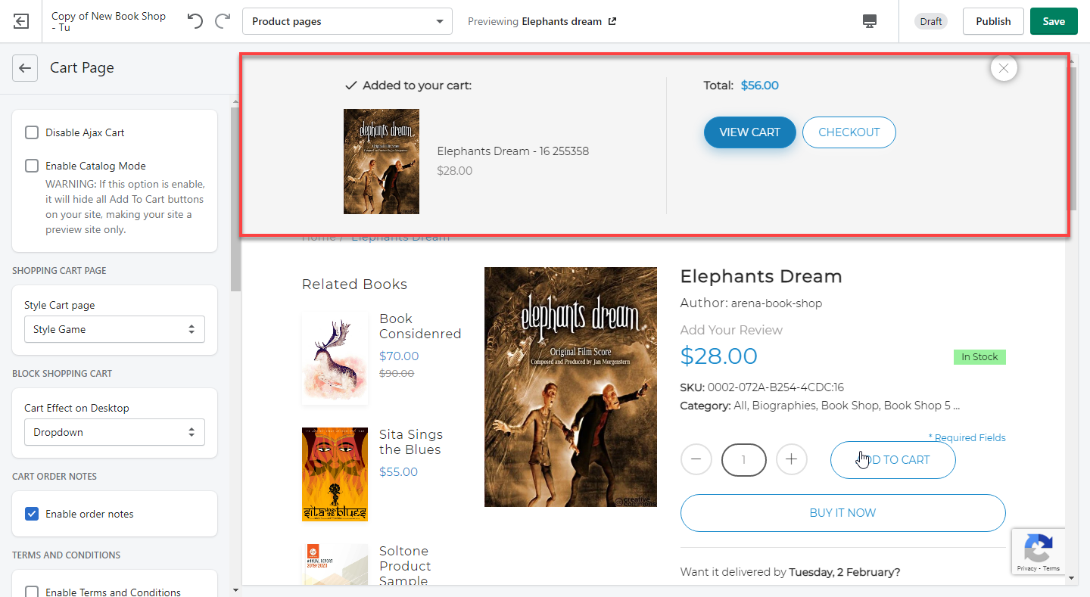Click Add Your Review link
Image resolution: width=1090 pixels, height=597 pixels.
731,330
